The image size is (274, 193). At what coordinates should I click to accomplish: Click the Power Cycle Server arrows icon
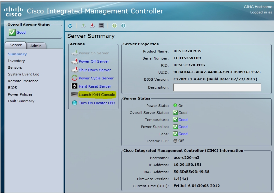[x=75, y=78]
